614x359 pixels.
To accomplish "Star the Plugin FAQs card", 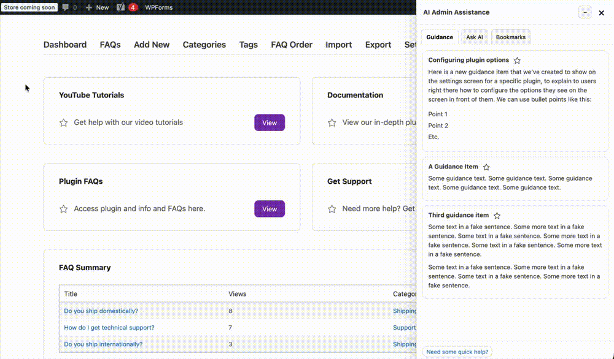I will point(63,209).
